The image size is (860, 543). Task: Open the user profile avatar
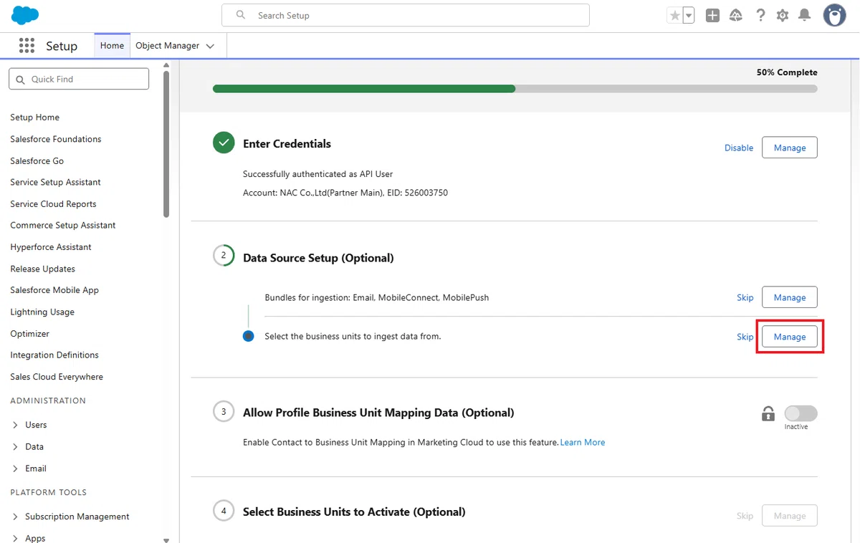coord(834,15)
